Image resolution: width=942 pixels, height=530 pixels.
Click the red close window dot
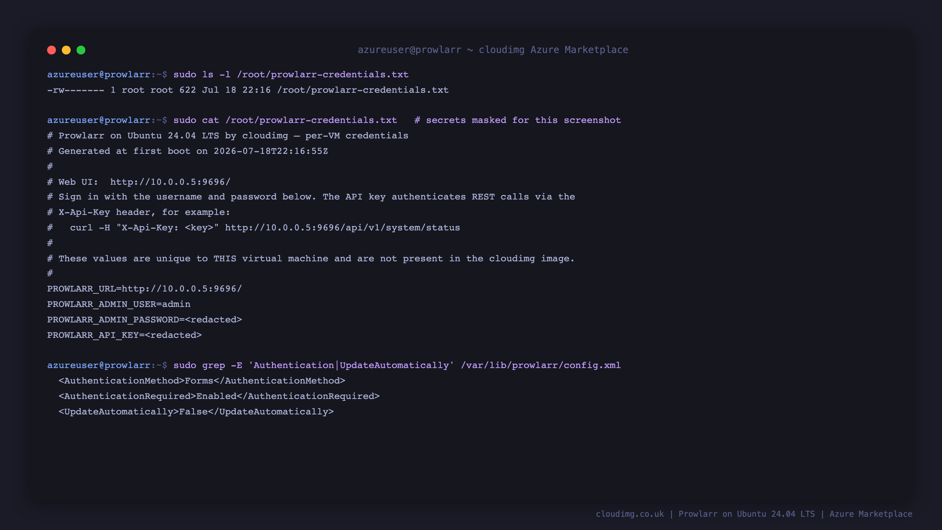click(x=52, y=50)
